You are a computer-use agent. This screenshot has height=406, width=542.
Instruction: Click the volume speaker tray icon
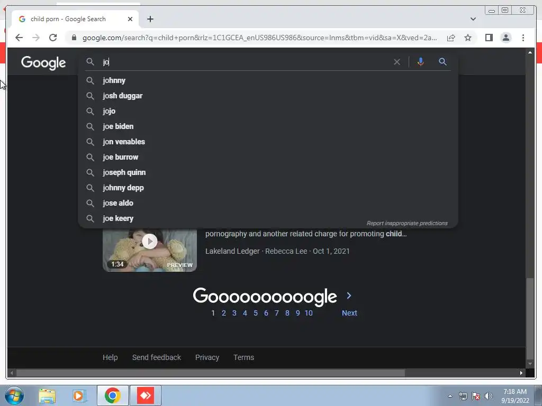489,396
